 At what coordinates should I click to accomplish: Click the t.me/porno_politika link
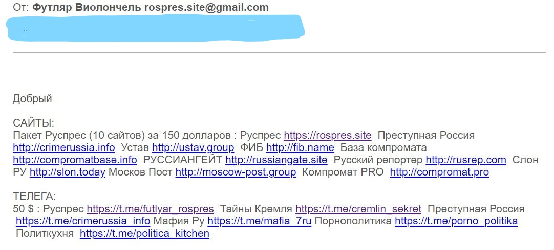[x=456, y=221]
